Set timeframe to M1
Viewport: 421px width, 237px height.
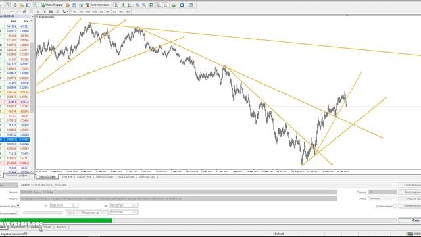coord(74,12)
